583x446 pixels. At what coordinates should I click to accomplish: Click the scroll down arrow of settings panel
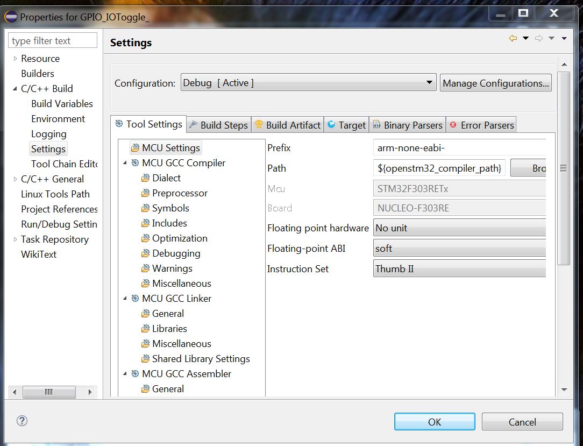564,390
